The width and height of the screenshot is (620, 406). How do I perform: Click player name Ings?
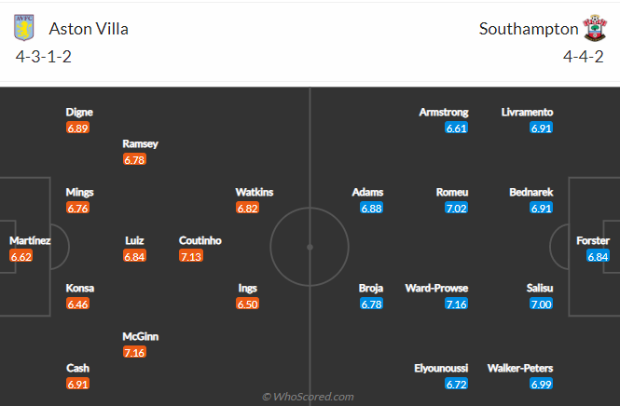pyautogui.click(x=247, y=289)
